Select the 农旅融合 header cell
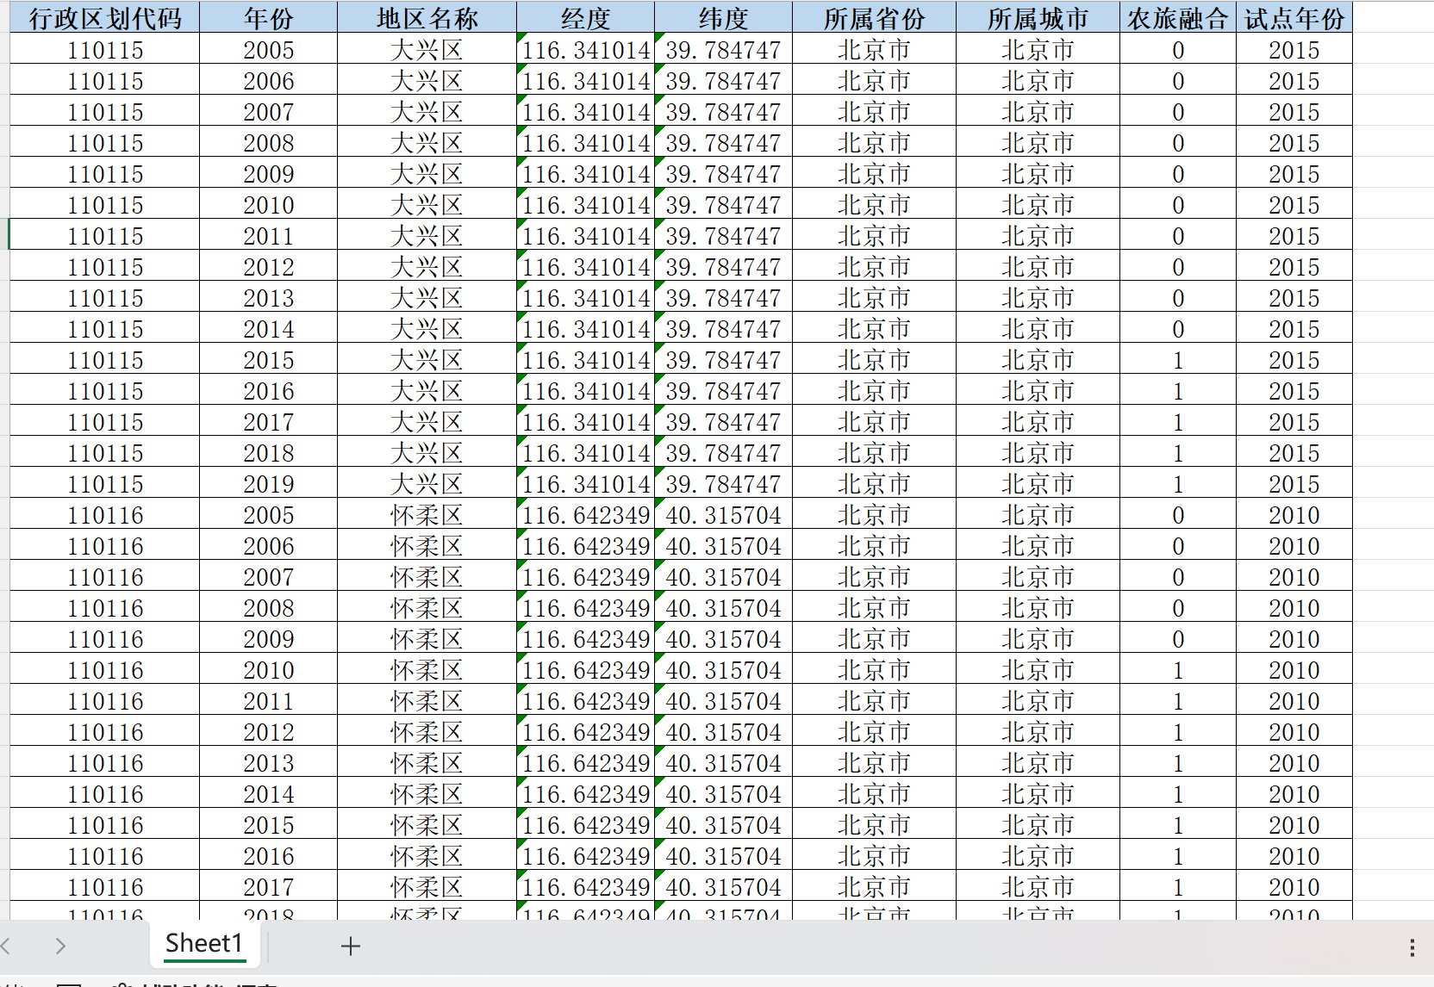The image size is (1434, 987). tap(1178, 18)
